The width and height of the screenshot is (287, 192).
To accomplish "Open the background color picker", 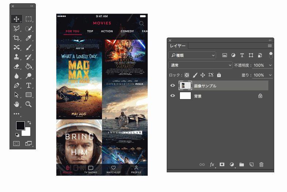I will click(27, 133).
